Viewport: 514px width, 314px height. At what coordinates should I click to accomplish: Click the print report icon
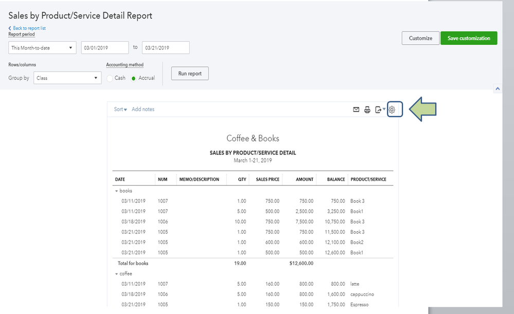[367, 110]
